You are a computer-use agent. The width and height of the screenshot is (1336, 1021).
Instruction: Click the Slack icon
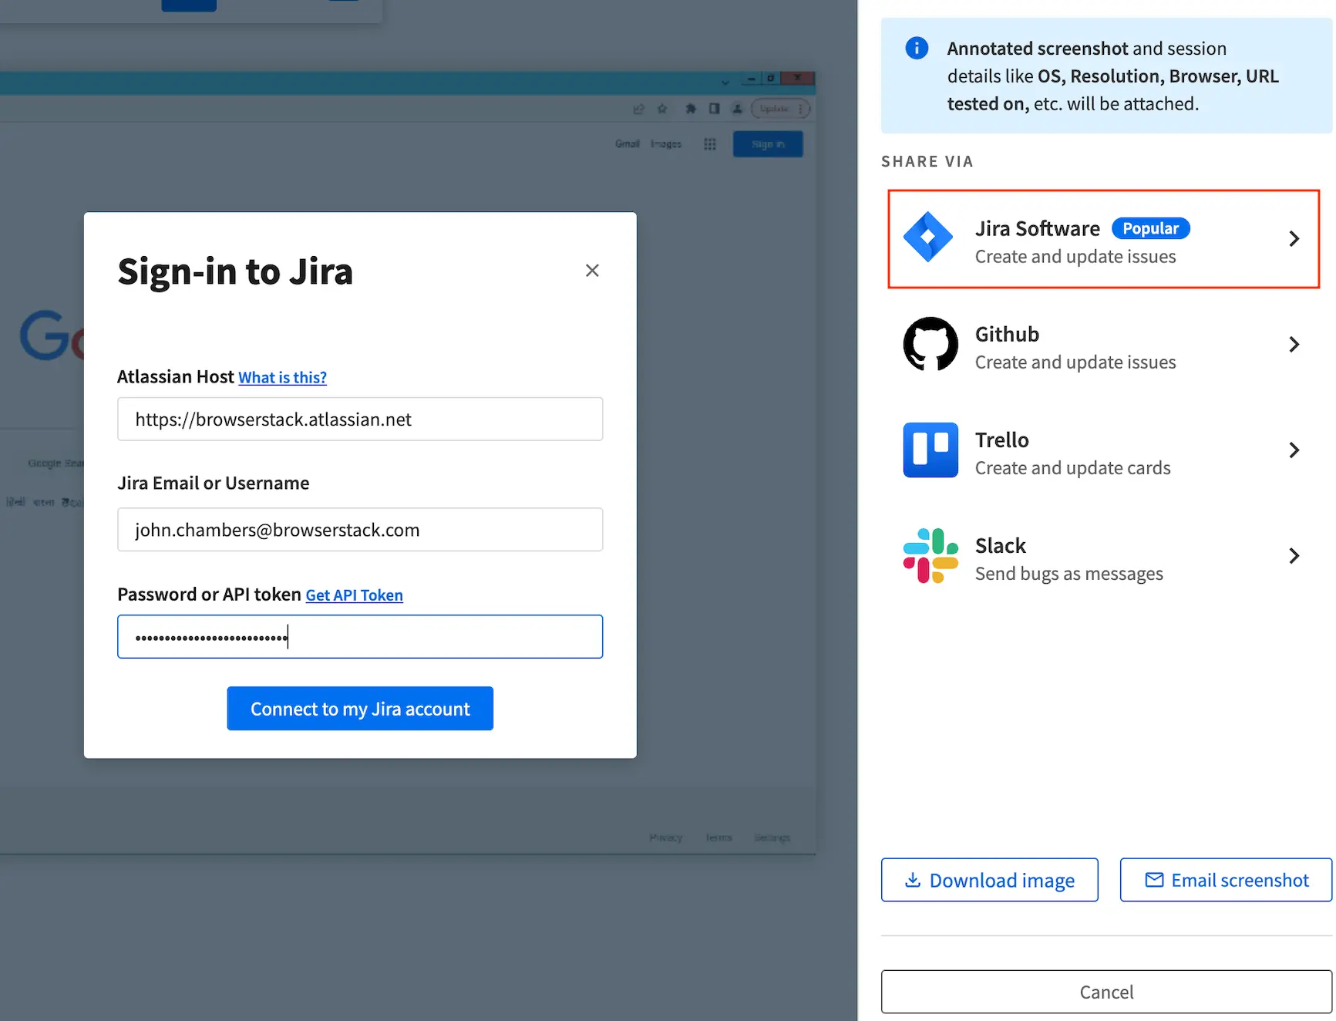click(930, 555)
